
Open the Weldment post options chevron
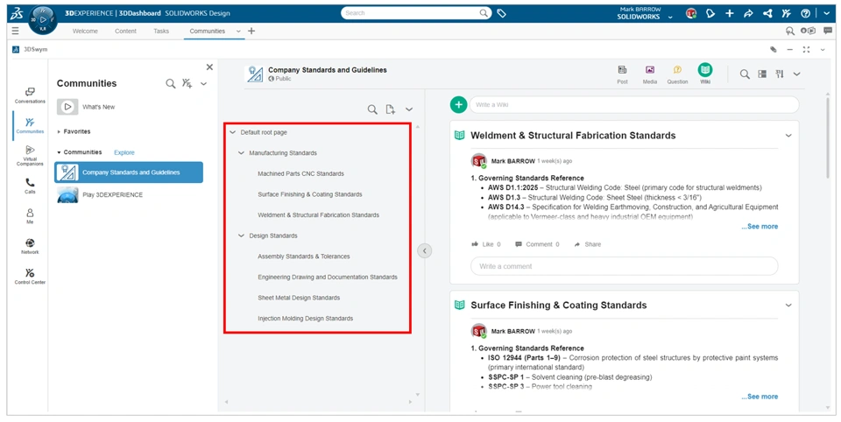[x=788, y=136]
